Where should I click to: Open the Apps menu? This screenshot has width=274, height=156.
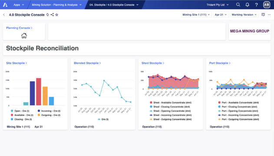(19, 5)
